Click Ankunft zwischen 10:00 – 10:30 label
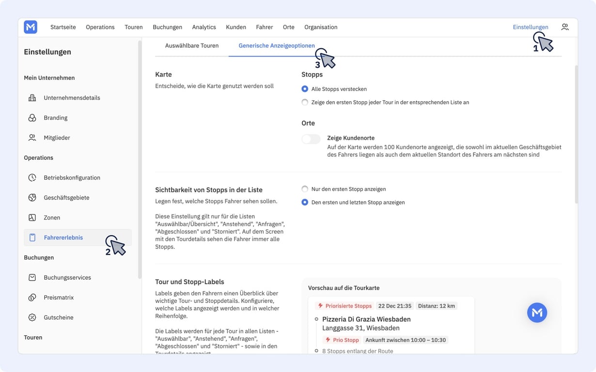Screen dimensions: 596x372 tap(406, 340)
